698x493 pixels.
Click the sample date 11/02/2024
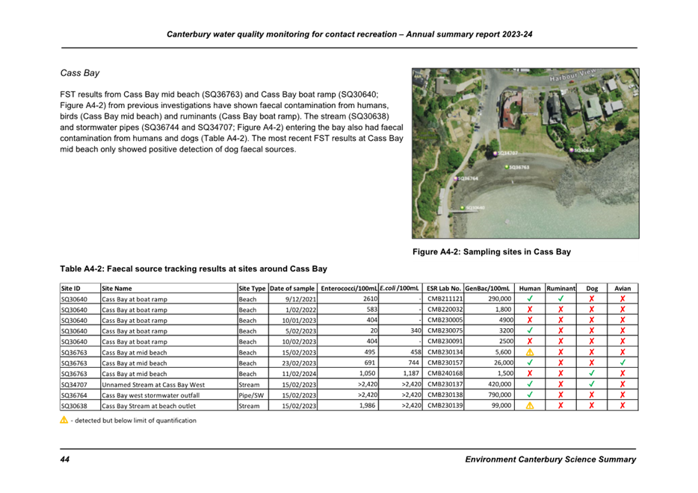pyautogui.click(x=299, y=374)
